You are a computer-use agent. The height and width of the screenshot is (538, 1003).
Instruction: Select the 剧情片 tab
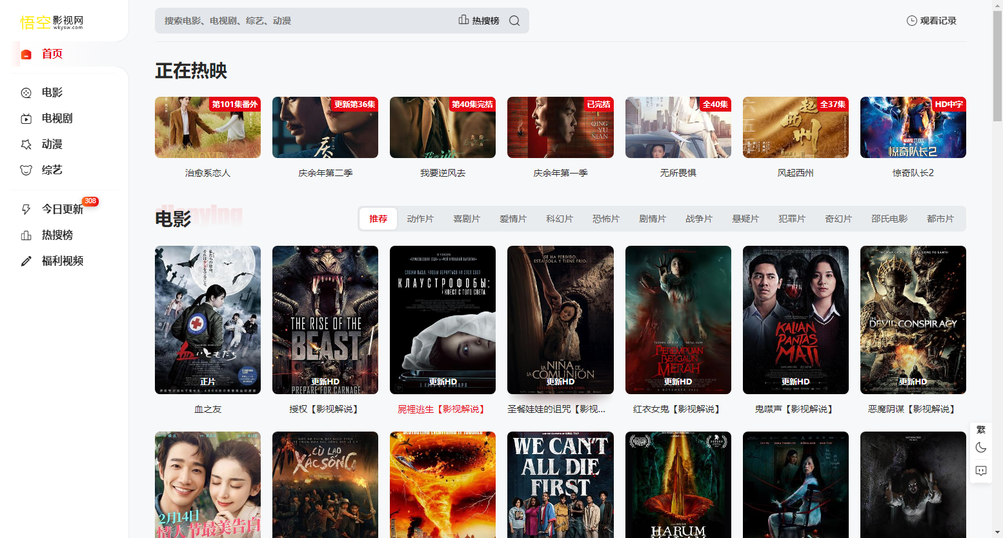coord(653,219)
